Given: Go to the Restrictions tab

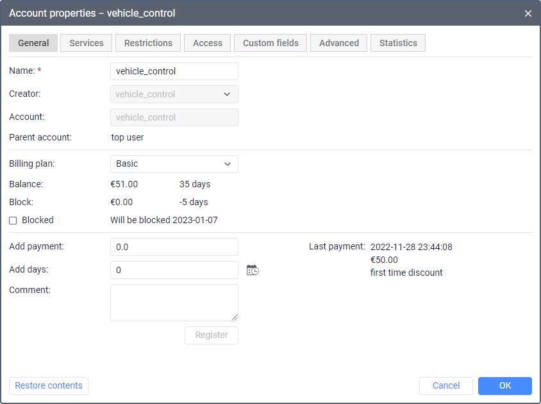Looking at the screenshot, I should click(148, 43).
